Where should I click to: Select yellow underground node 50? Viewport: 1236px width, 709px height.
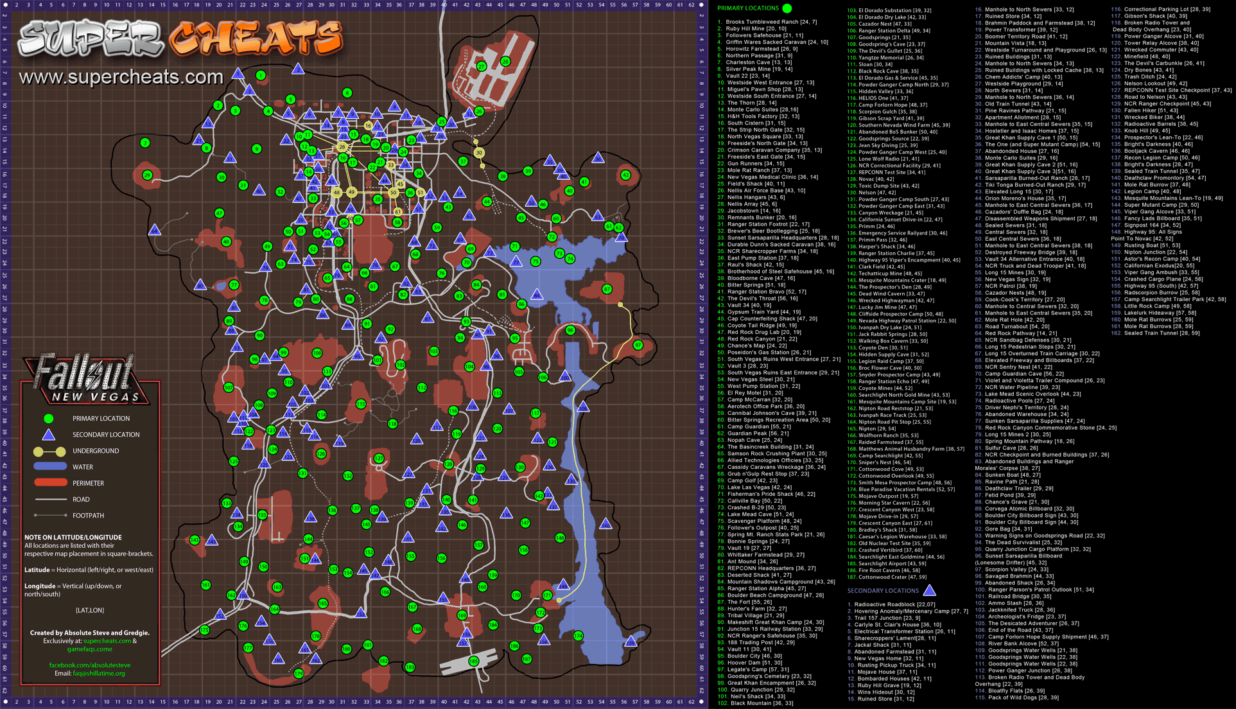pyautogui.click(x=394, y=192)
